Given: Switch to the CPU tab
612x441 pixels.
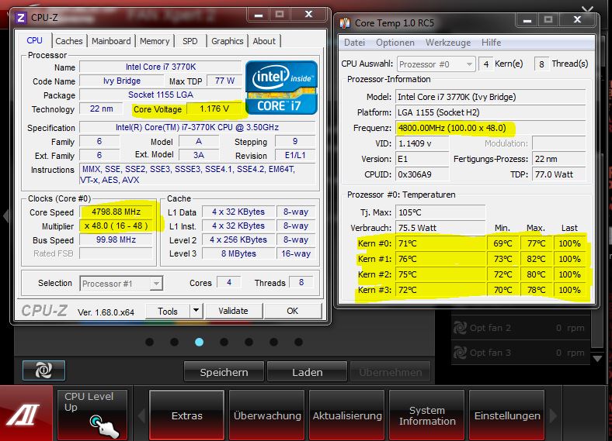Looking at the screenshot, I should tap(34, 40).
